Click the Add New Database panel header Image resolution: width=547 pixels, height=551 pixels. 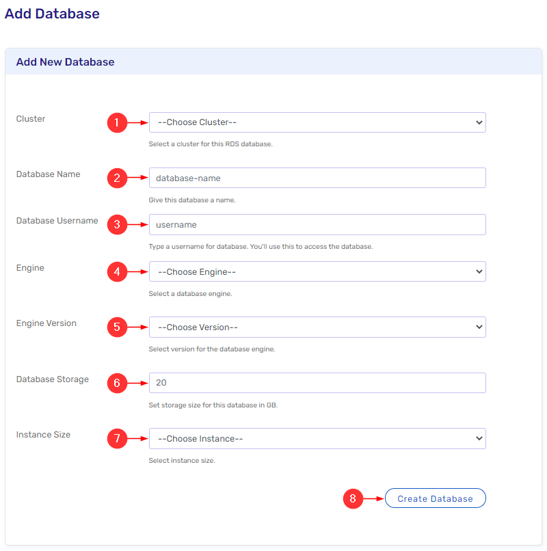click(x=66, y=62)
